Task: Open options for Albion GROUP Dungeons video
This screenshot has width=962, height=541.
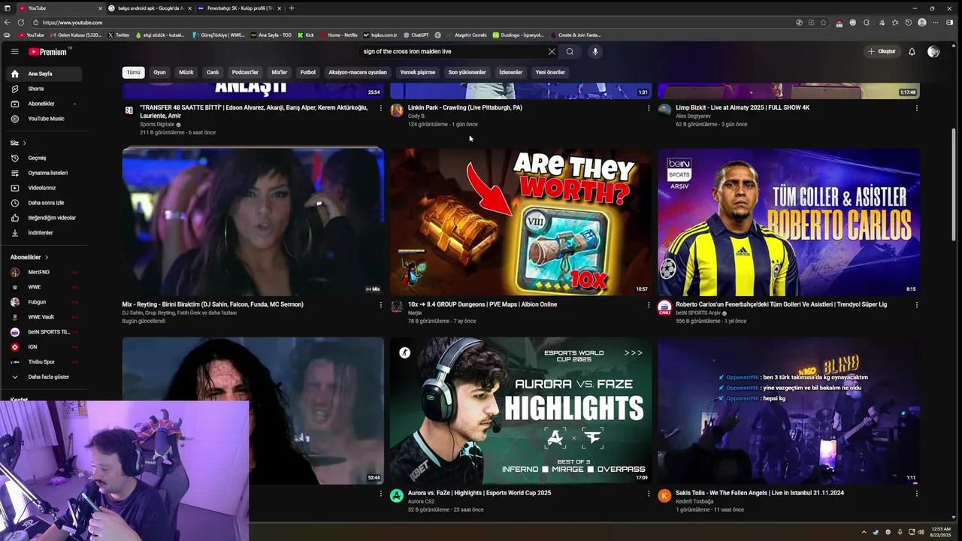Action: tap(649, 305)
